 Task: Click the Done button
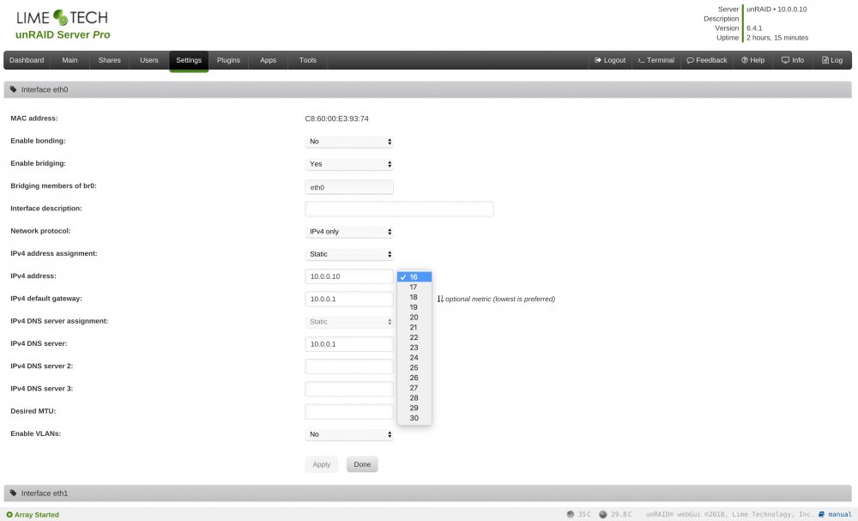(362, 464)
